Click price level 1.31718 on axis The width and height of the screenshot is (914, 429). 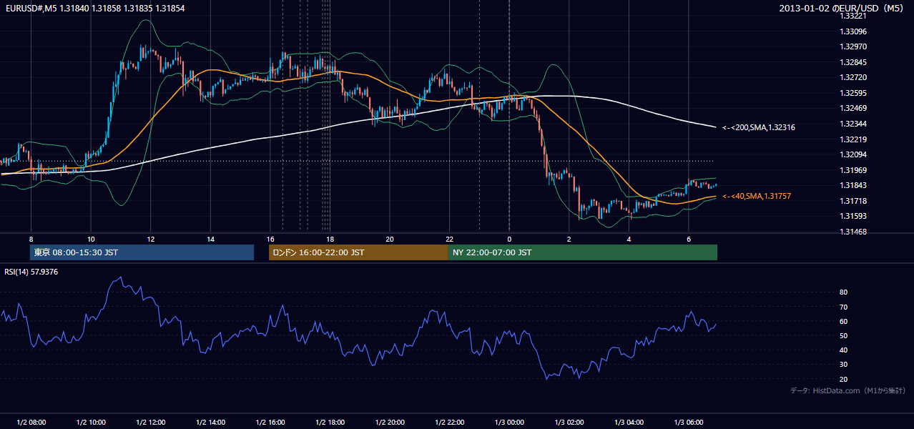(x=853, y=201)
